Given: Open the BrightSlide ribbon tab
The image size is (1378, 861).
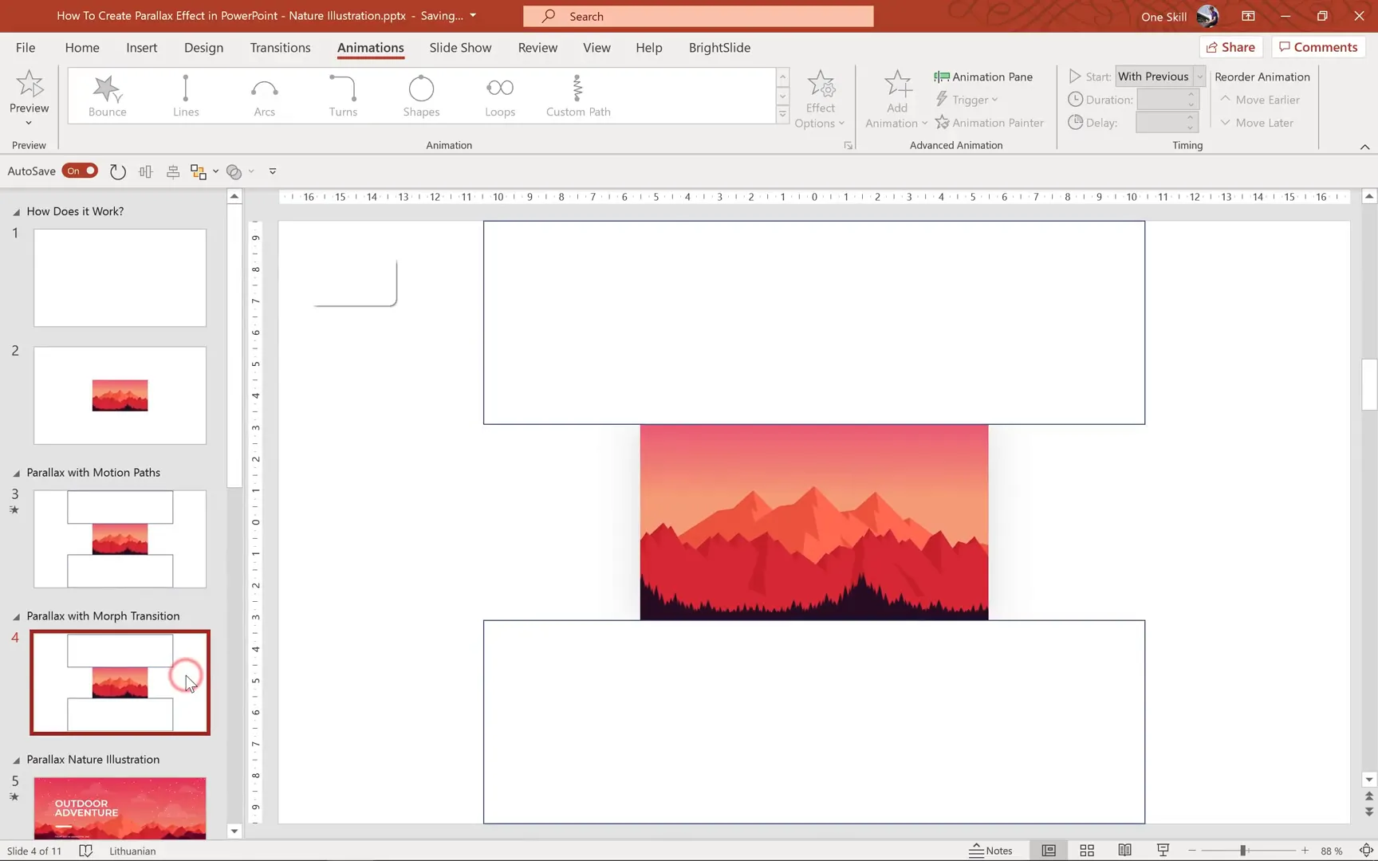Looking at the screenshot, I should pos(719,47).
